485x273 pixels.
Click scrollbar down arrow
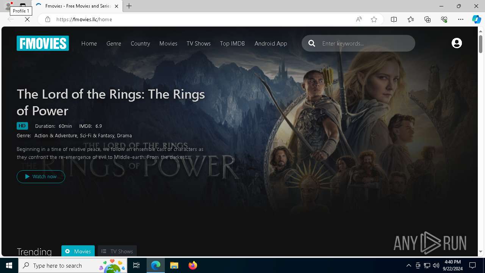pos(480,251)
